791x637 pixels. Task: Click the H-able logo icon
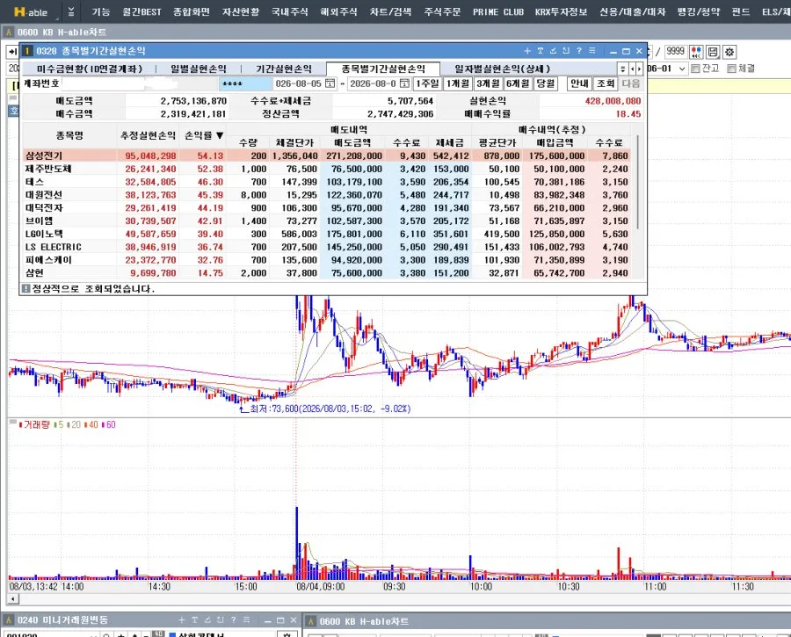point(30,11)
